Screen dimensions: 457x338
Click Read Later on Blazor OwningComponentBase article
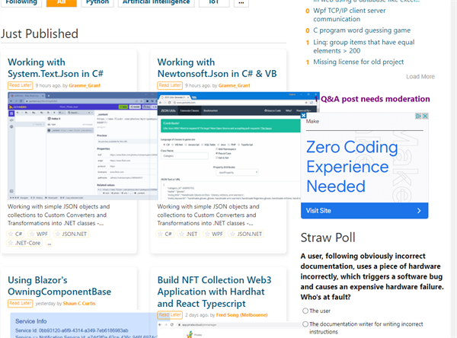tap(20, 303)
